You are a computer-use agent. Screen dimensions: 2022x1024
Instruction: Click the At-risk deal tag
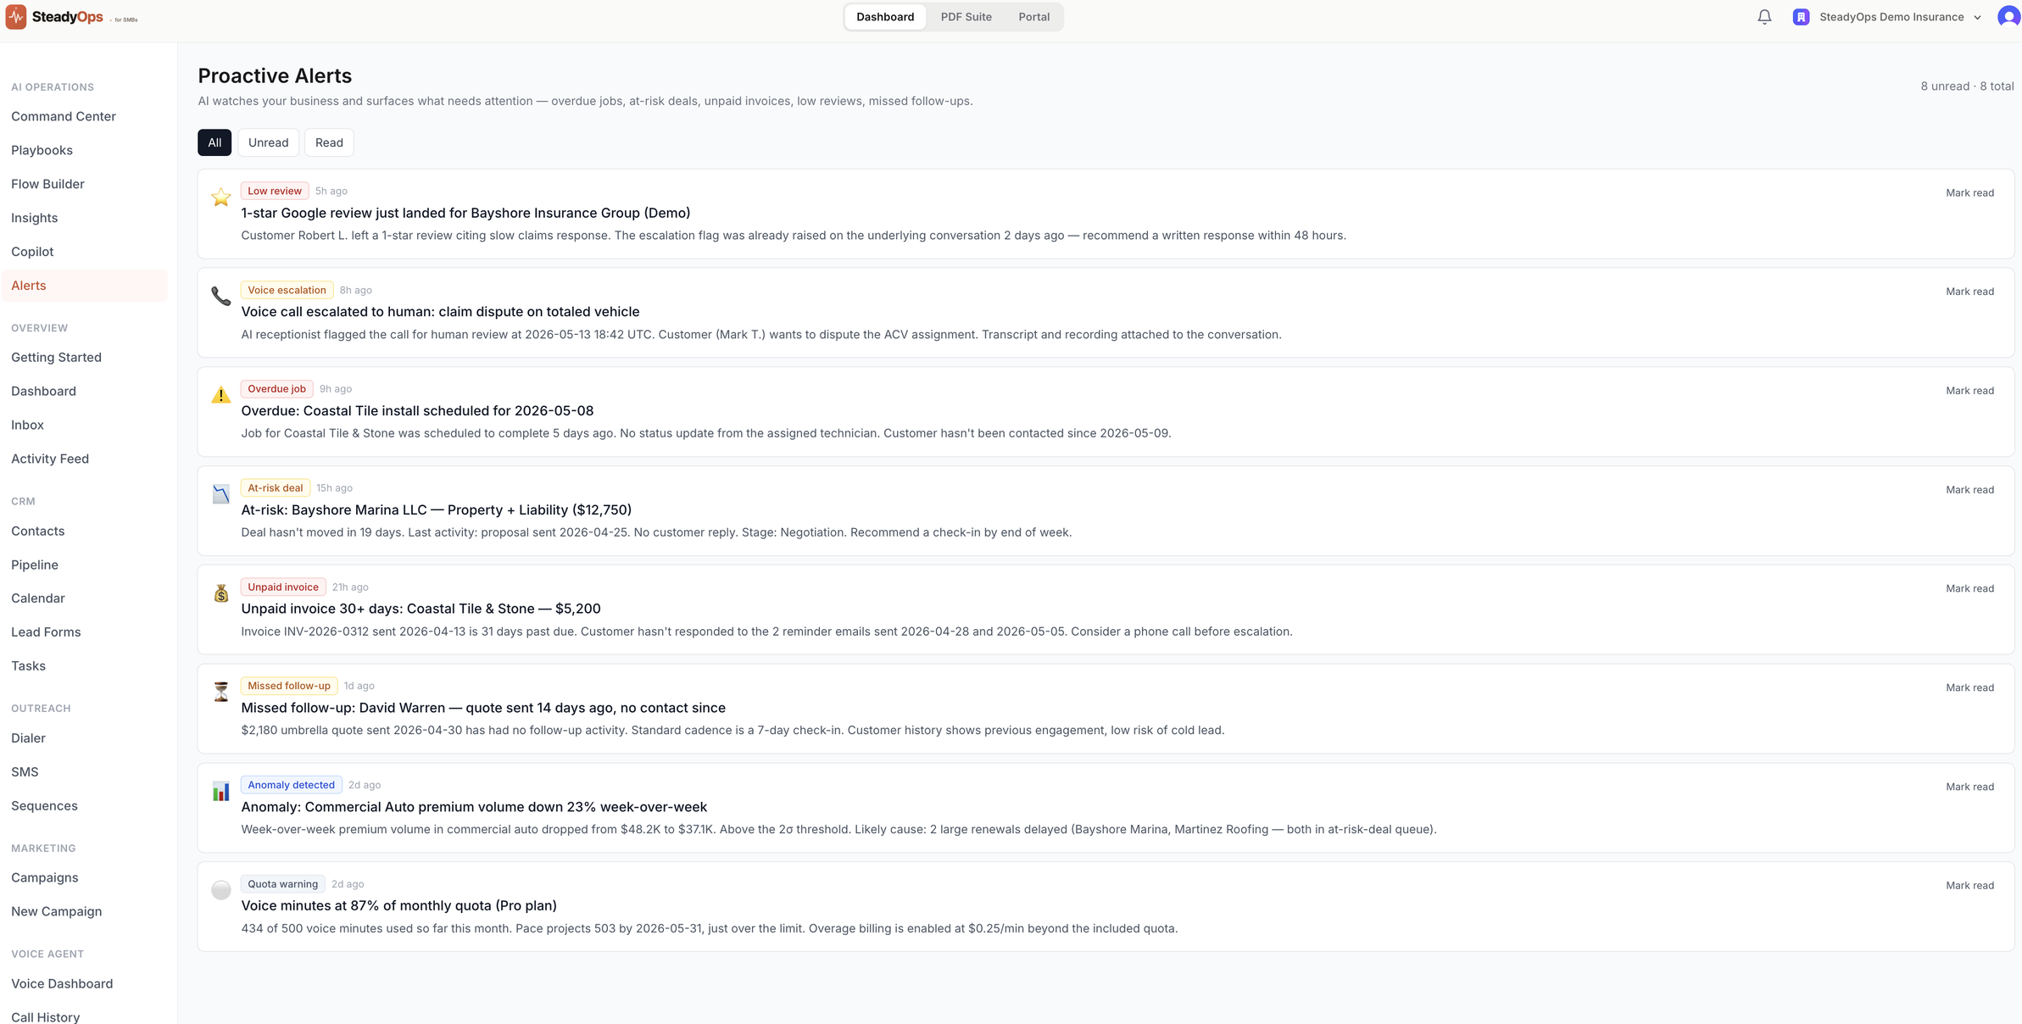(x=276, y=487)
